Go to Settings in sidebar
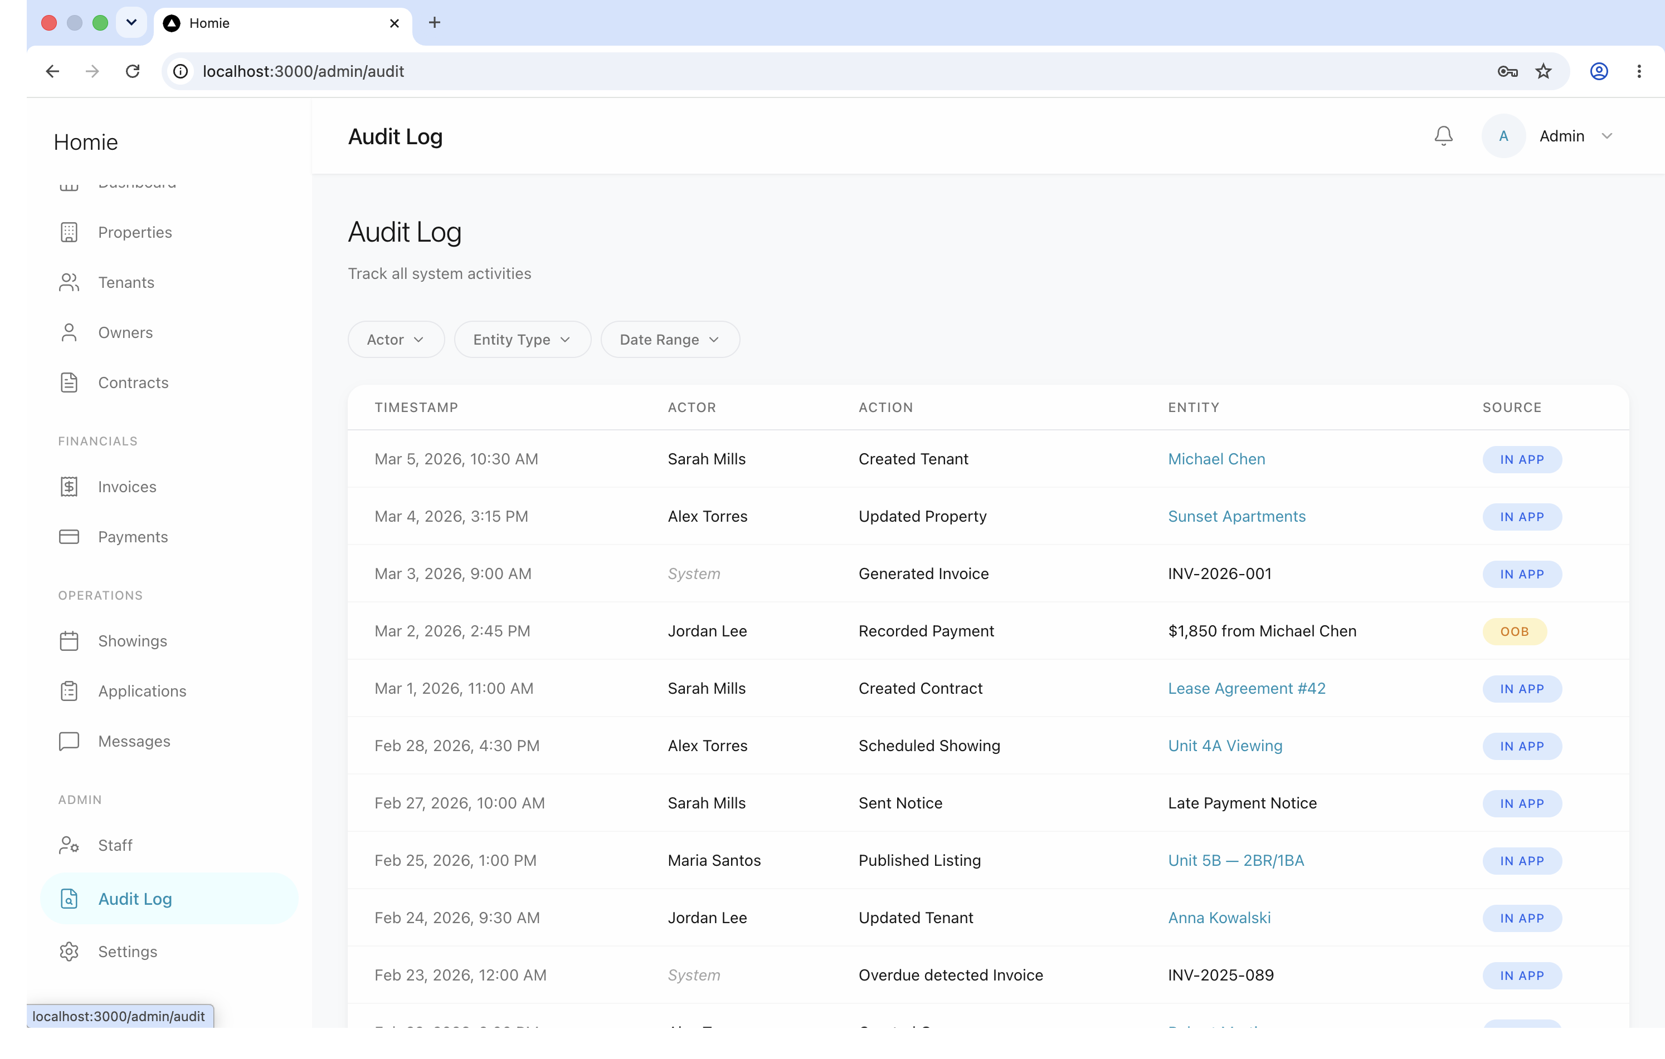This screenshot has width=1665, height=1059. [x=169, y=952]
